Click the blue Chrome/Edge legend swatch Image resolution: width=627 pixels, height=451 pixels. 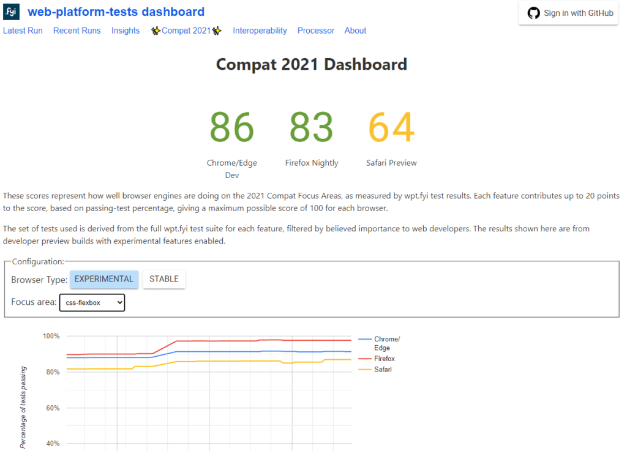coord(365,339)
